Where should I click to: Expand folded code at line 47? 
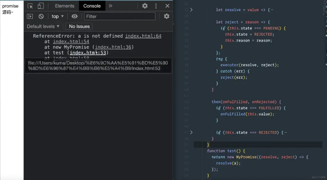pos(191,132)
